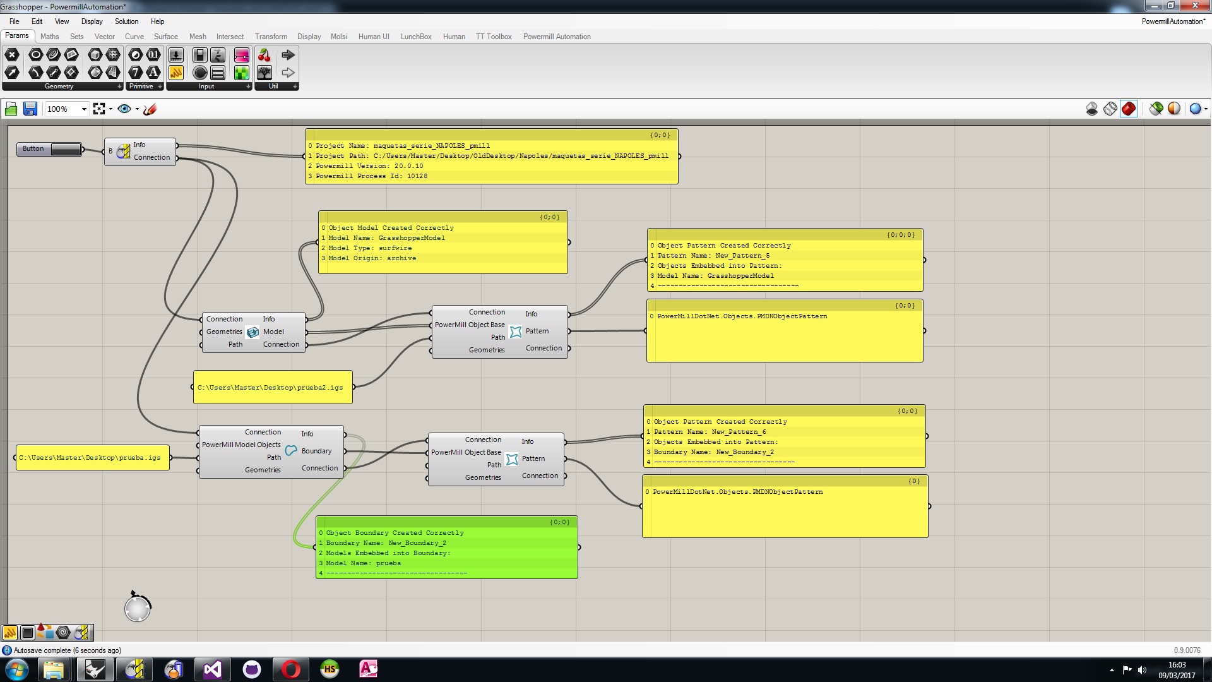This screenshot has width=1212, height=682.
Task: Toggle preview off with the green slashed icon
Action: [1156, 109]
